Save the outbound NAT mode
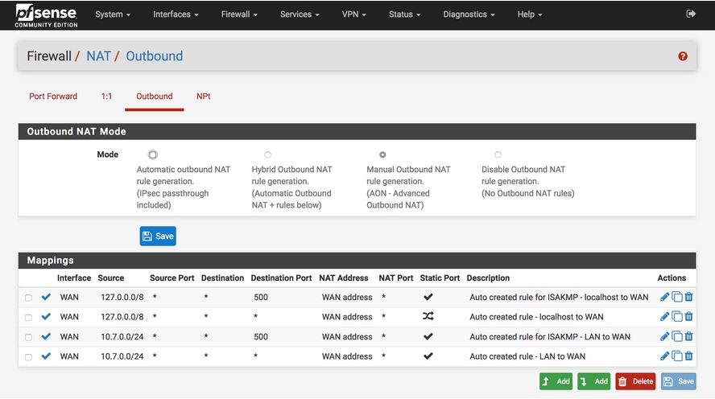The image size is (715, 399). [x=158, y=236]
